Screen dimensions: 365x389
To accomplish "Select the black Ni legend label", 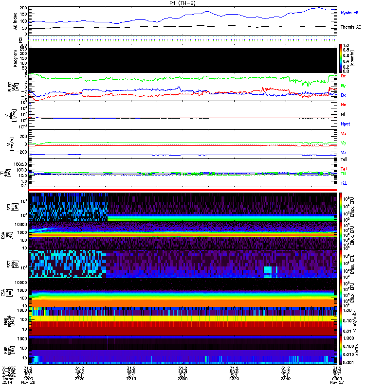I will click(x=343, y=114).
